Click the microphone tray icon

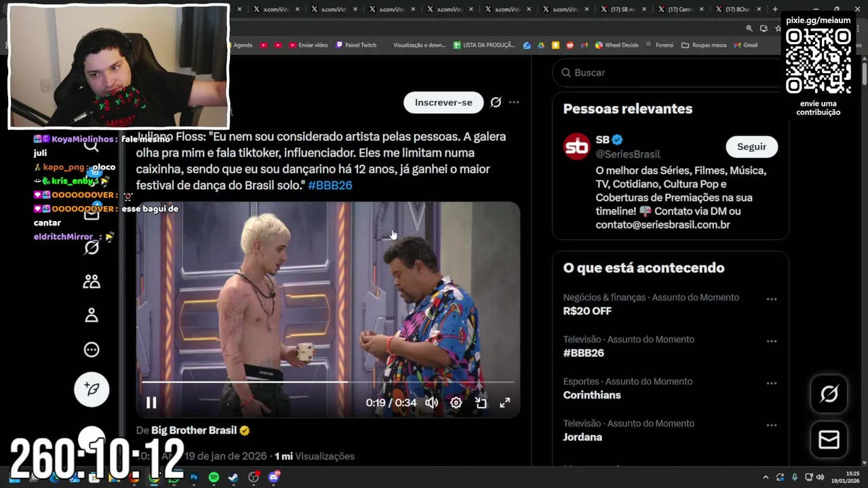click(x=794, y=477)
